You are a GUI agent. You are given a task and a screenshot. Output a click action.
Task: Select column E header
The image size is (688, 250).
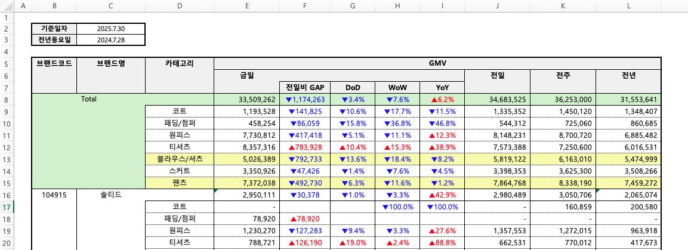point(247,6)
